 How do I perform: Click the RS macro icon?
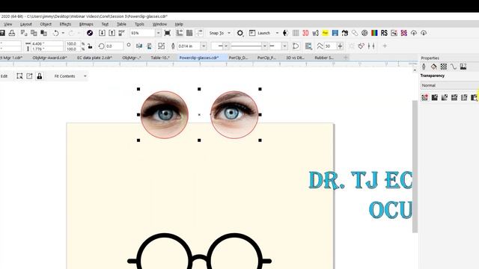tap(384, 33)
